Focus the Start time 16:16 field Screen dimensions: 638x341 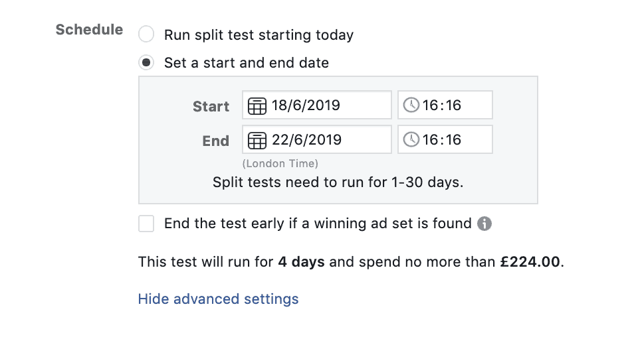445,105
